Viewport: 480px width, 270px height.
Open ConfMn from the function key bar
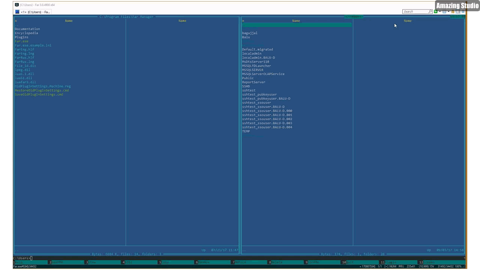click(x=314, y=262)
